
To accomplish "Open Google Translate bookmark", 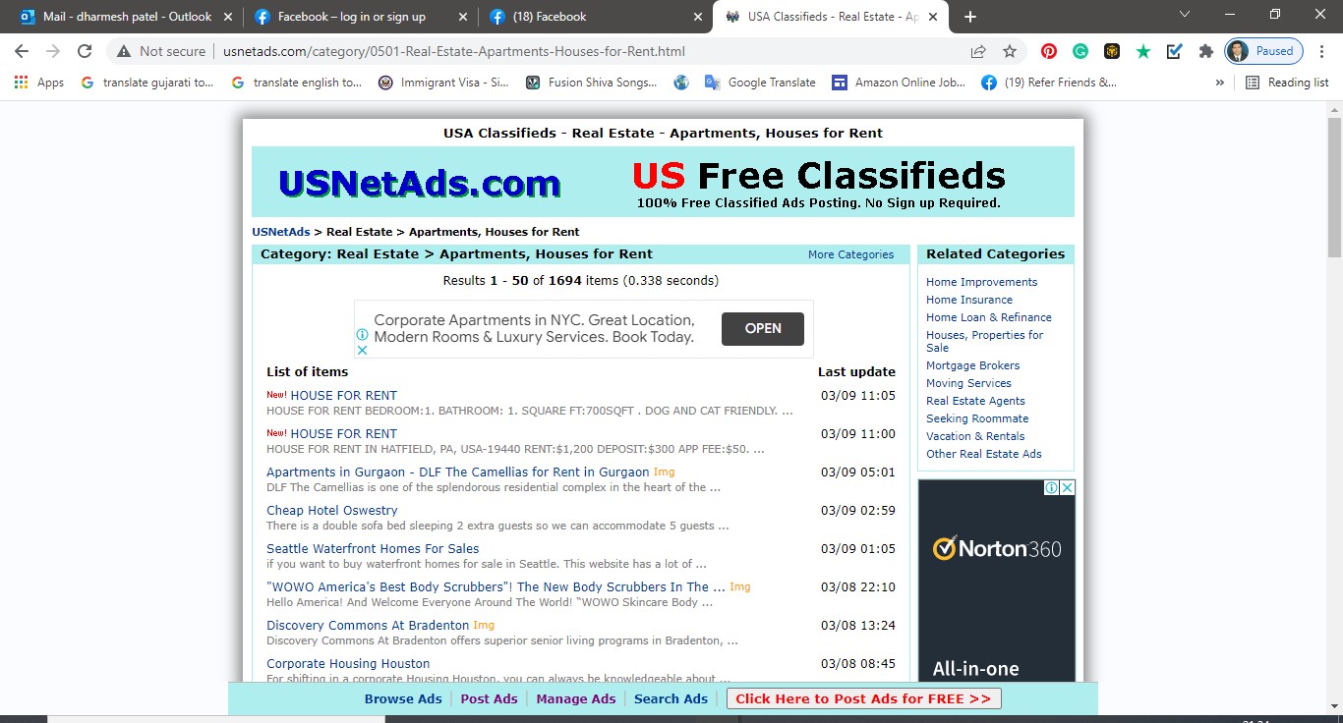I will (761, 83).
